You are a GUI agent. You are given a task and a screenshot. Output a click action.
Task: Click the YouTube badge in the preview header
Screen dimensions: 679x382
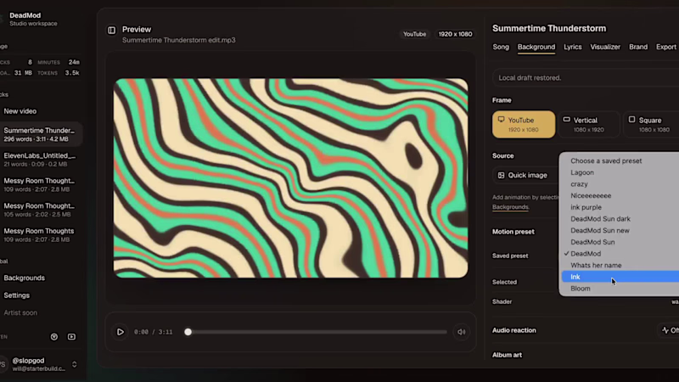point(414,34)
